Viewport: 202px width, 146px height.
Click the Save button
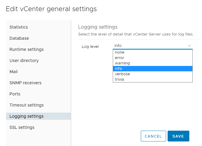click(178, 136)
